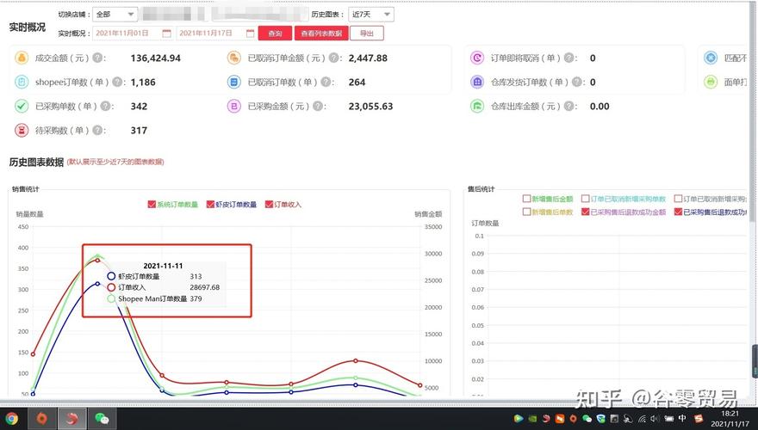Click the 136,424.94 transaction amount value
Screen dimensions: 758x430
(x=156, y=58)
